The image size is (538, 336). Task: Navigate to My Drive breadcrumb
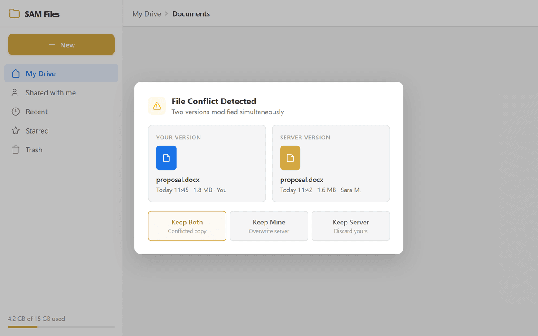[146, 14]
